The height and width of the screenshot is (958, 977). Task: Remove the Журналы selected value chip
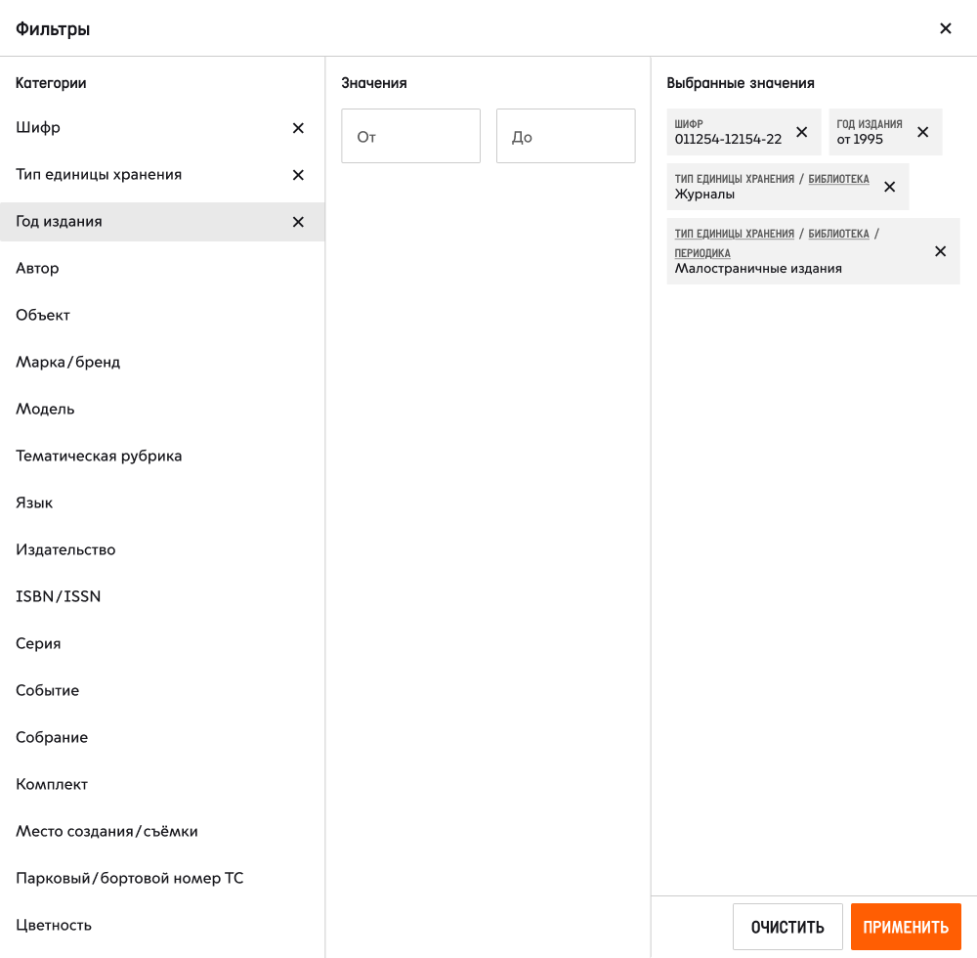tap(890, 187)
